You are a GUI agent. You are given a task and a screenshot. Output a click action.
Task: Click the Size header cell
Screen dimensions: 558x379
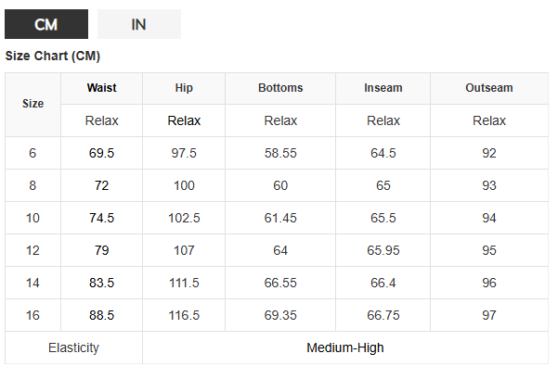pyautogui.click(x=32, y=105)
